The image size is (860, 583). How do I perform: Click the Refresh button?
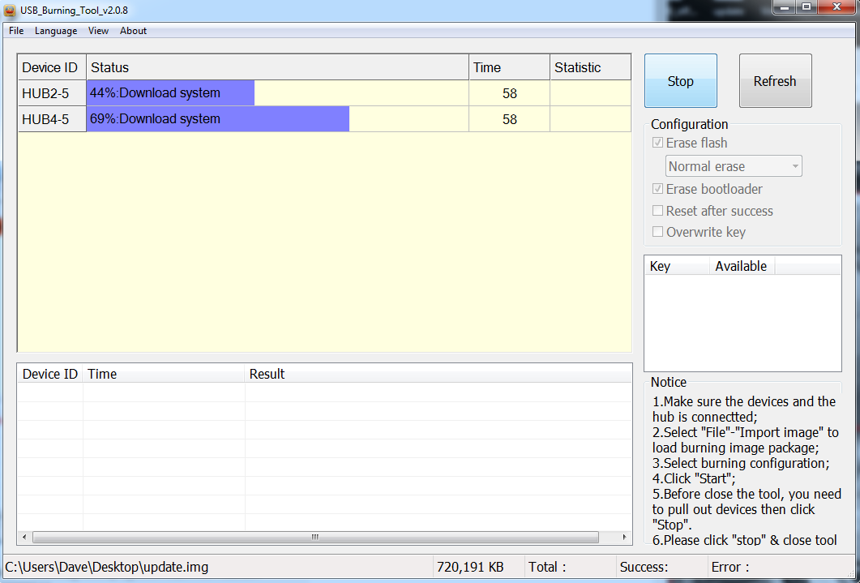[775, 81]
